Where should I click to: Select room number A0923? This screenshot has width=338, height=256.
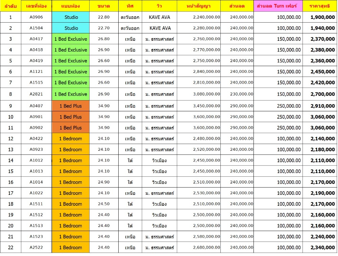[x=36, y=149]
